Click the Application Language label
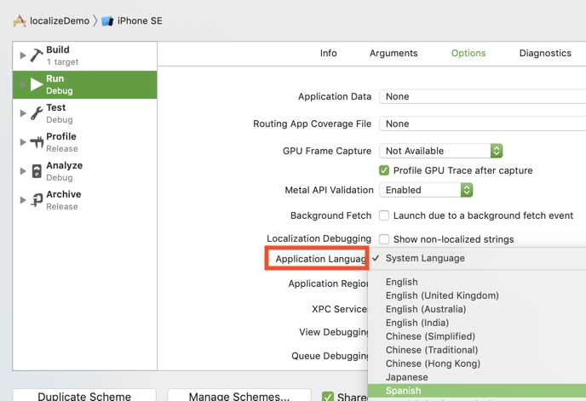The image size is (586, 401). coord(320,259)
